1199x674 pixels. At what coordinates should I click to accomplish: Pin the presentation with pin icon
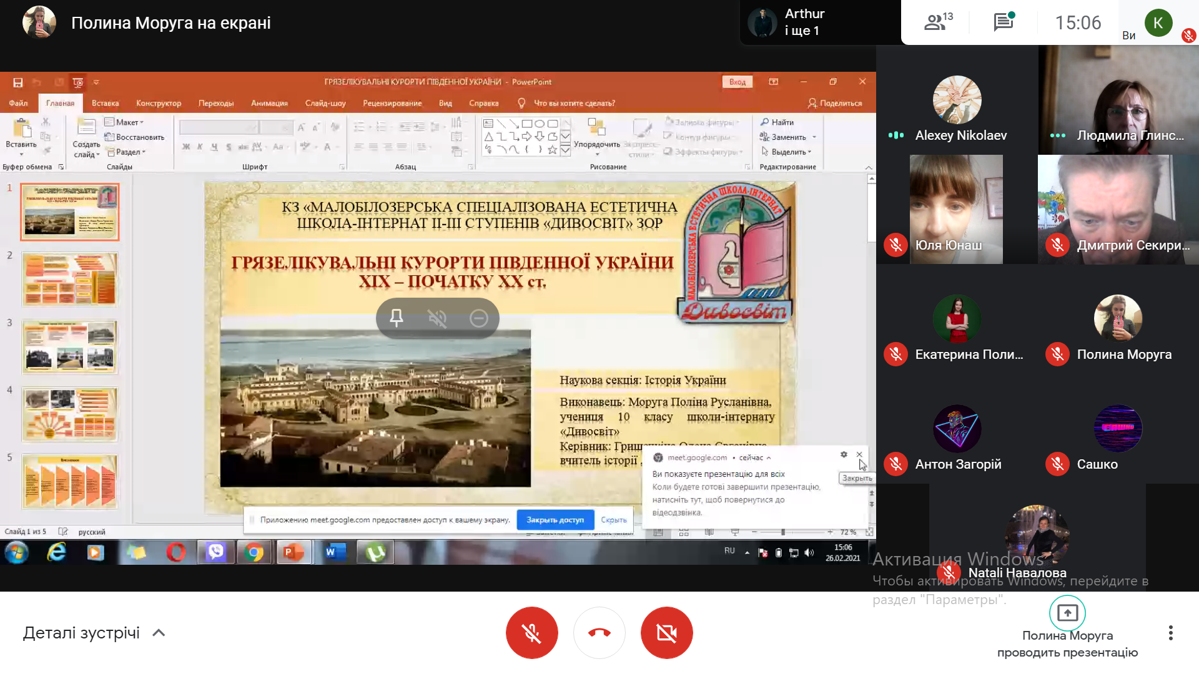click(x=397, y=318)
